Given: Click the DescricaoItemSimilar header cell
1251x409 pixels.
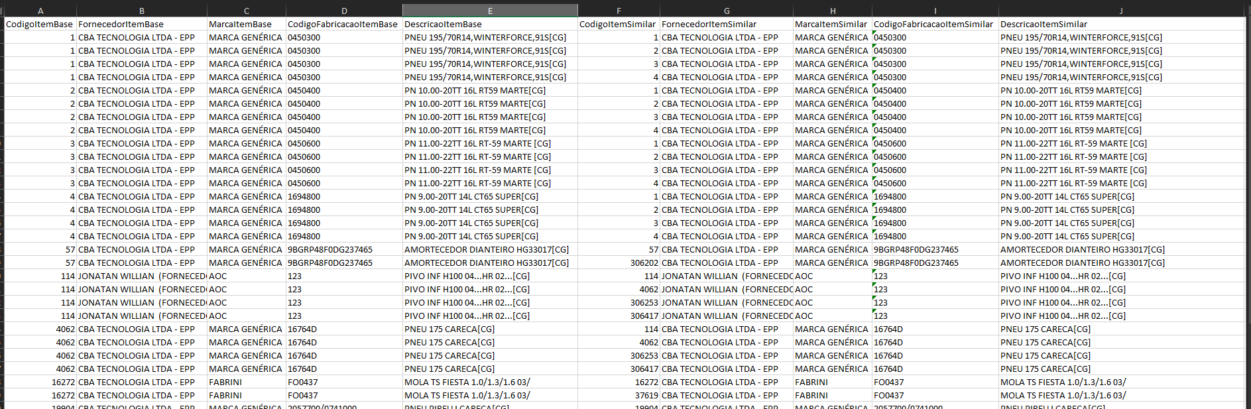Looking at the screenshot, I should [x=1121, y=24].
